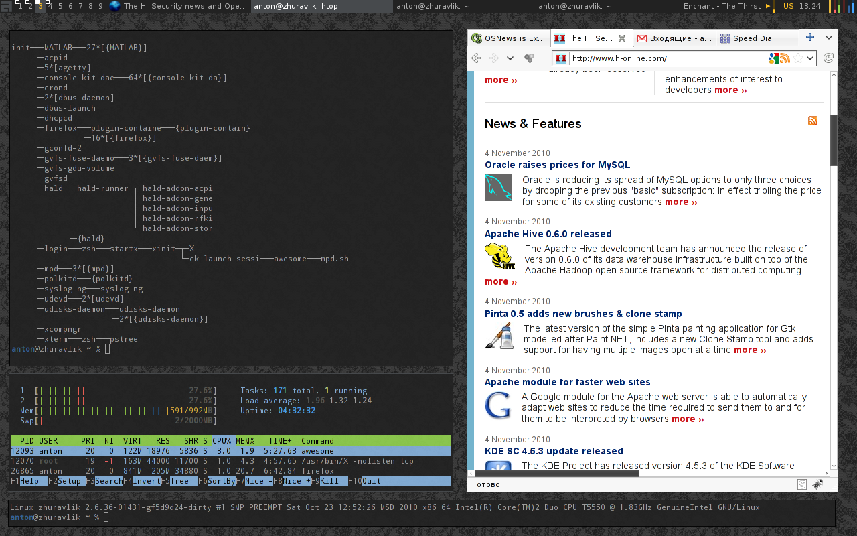Open the navigation history dropdown arrow
The image size is (857, 536).
tap(510, 58)
